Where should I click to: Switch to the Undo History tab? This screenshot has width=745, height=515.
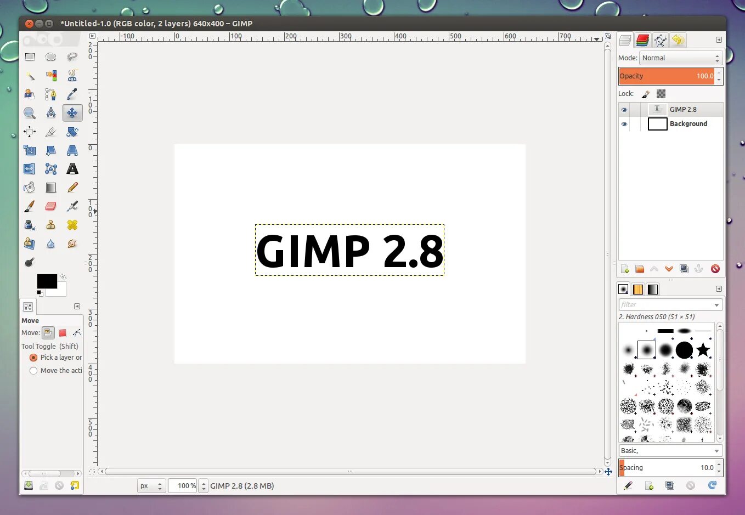click(x=678, y=40)
